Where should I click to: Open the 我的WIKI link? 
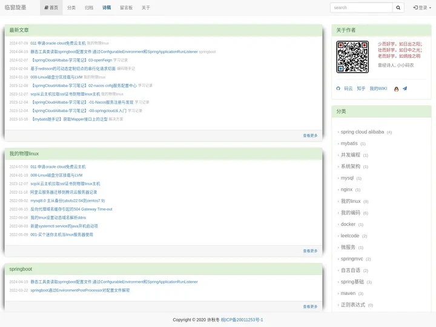(x=378, y=88)
